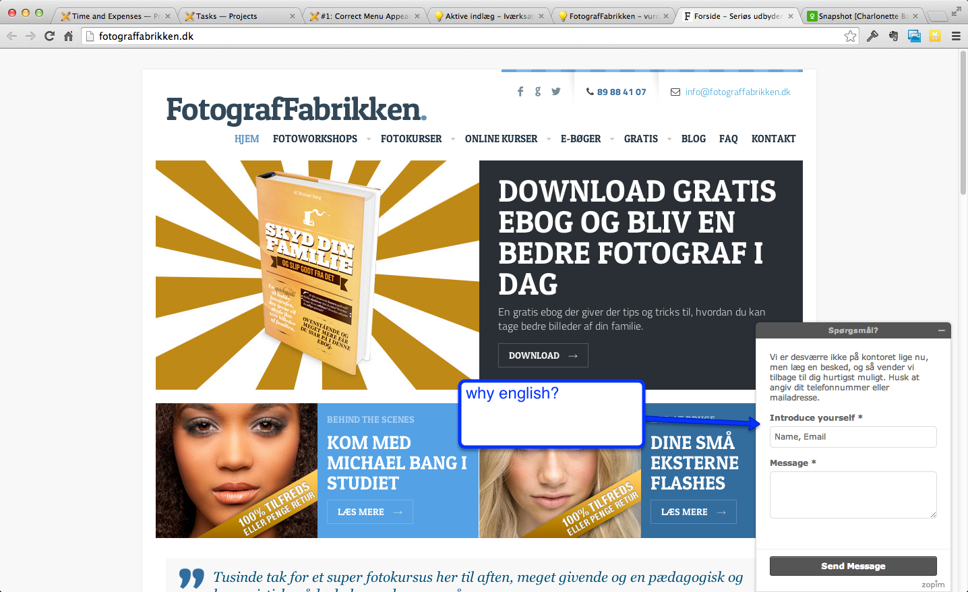The width and height of the screenshot is (968, 592).
Task: Focus the Message text area
Action: tap(853, 495)
